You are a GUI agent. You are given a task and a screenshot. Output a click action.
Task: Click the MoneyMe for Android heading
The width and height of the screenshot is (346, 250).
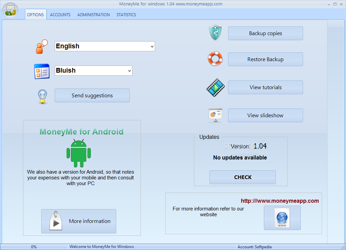(81, 132)
